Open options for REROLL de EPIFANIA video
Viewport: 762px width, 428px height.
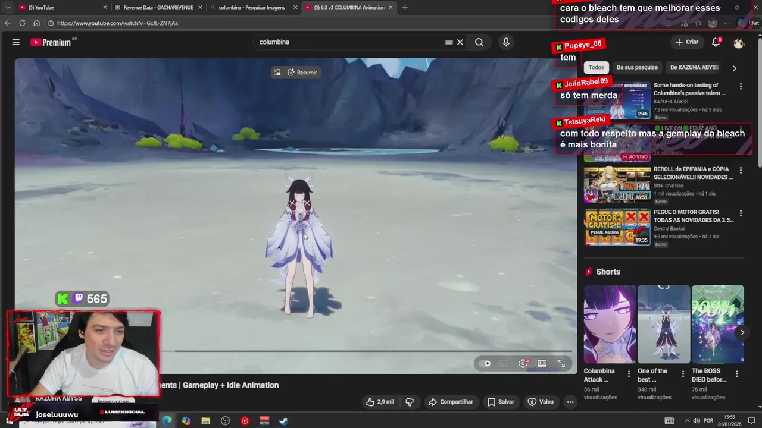click(x=741, y=171)
